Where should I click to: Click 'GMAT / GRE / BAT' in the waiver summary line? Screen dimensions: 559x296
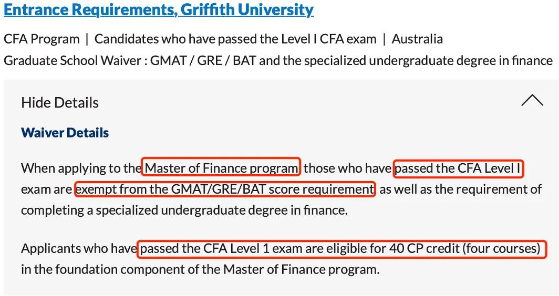tap(203, 60)
